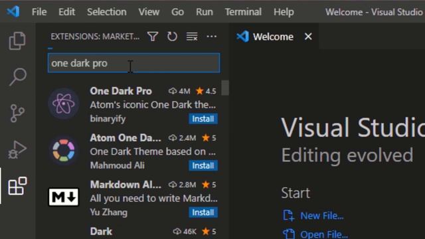
Task: Open the View menu
Action: tap(149, 12)
